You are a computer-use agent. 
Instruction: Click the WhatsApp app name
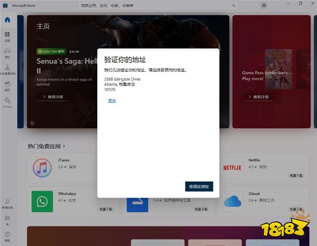[x=67, y=193]
